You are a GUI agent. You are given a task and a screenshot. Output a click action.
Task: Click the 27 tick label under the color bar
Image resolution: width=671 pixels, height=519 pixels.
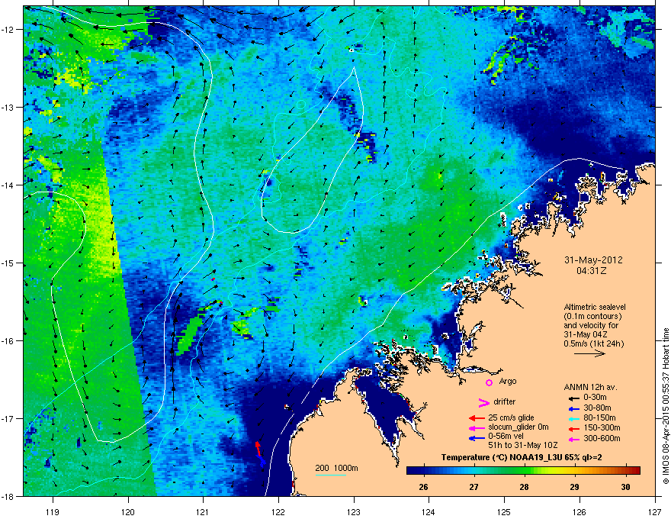click(x=474, y=487)
